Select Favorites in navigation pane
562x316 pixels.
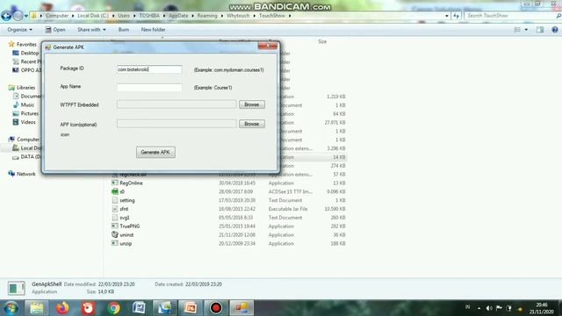click(x=26, y=45)
